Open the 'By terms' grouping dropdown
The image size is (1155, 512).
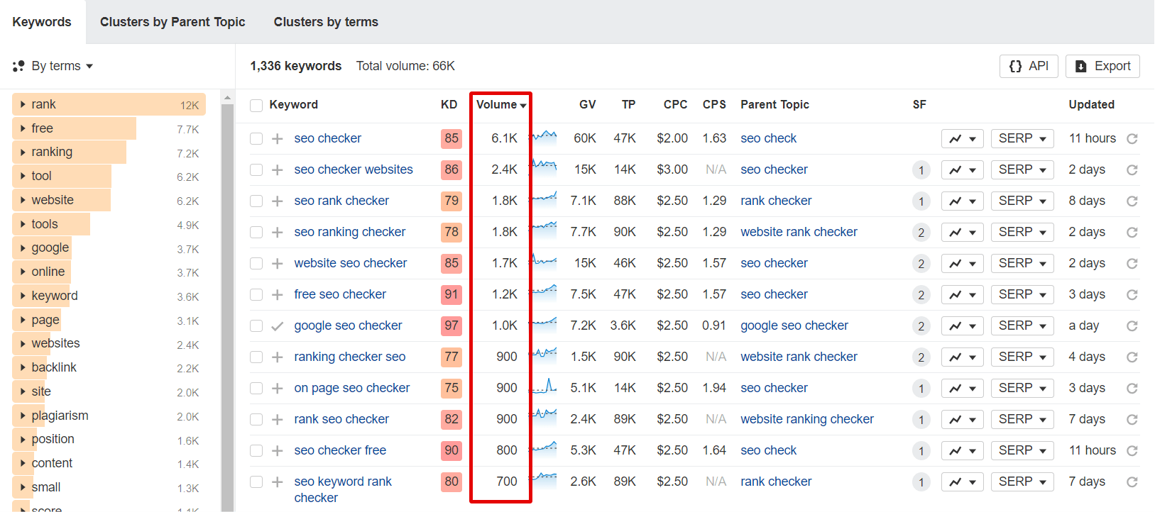[x=53, y=66]
